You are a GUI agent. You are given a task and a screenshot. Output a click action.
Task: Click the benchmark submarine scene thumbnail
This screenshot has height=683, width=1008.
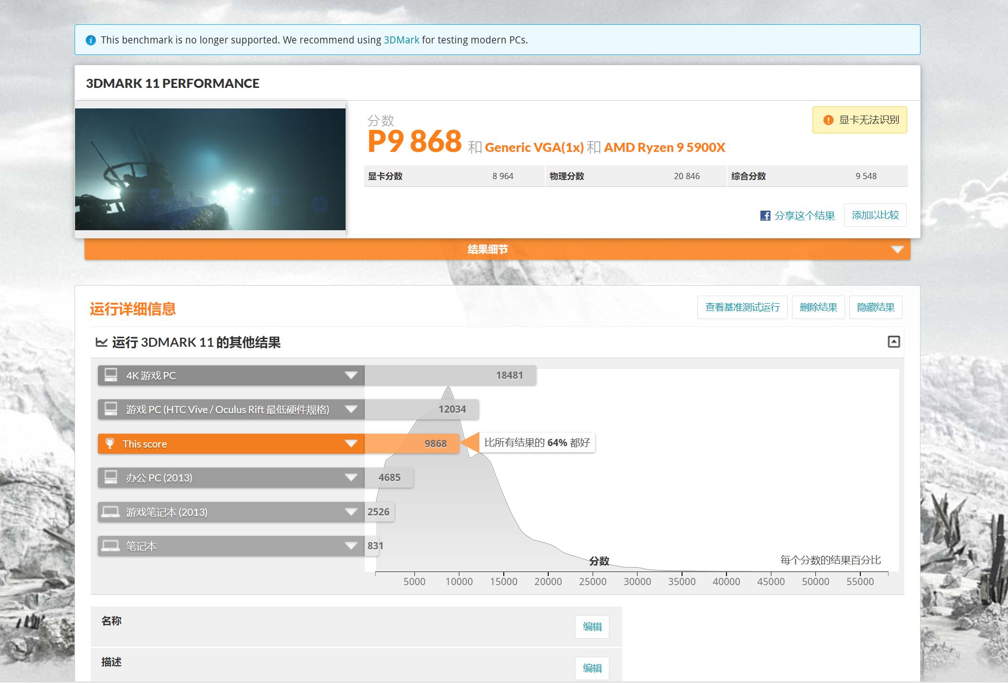(210, 169)
